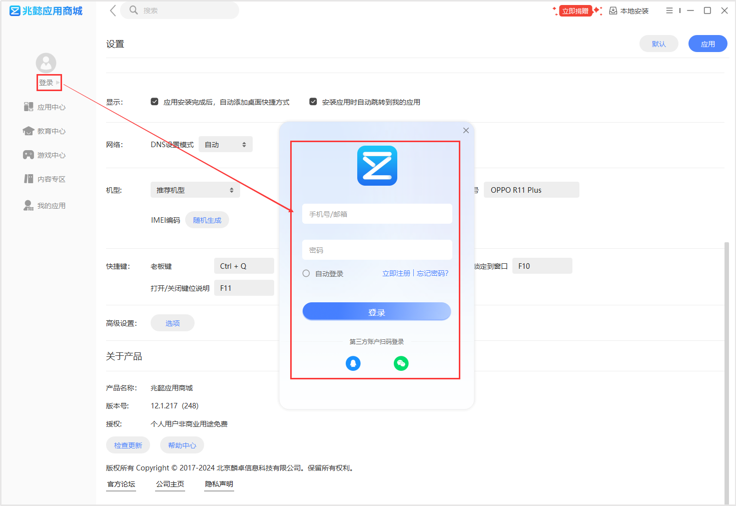Expand the 登录 arrow under avatar
736x506 pixels.
point(58,83)
